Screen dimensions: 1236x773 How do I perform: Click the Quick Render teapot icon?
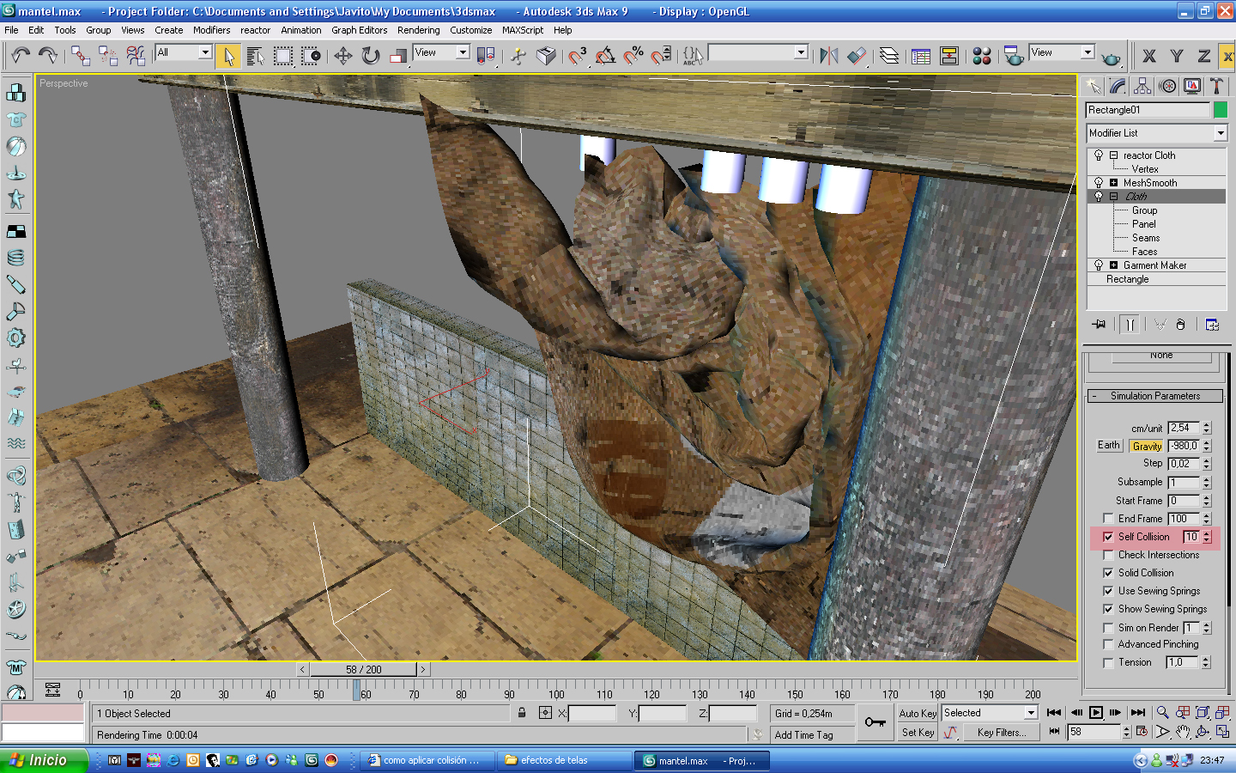coord(1112,58)
